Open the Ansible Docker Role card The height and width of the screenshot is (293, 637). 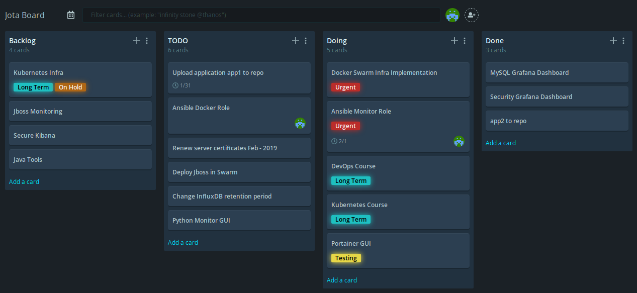coord(239,116)
